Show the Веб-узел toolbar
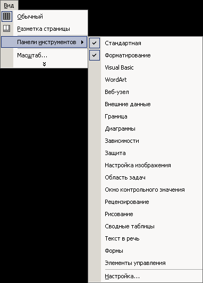 [146, 92]
